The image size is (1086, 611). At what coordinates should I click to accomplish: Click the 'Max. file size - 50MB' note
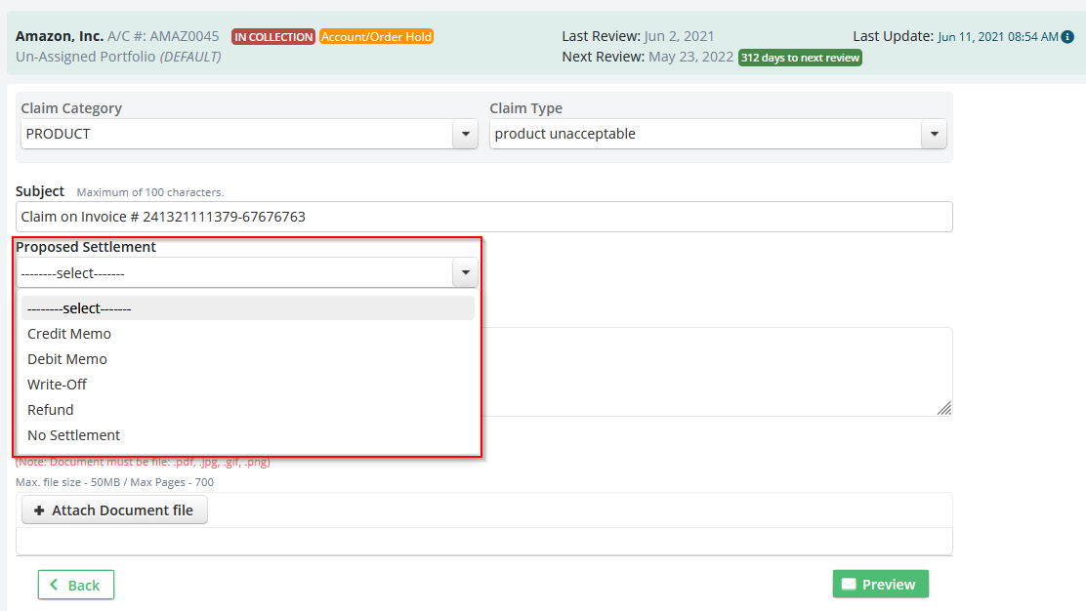115,482
